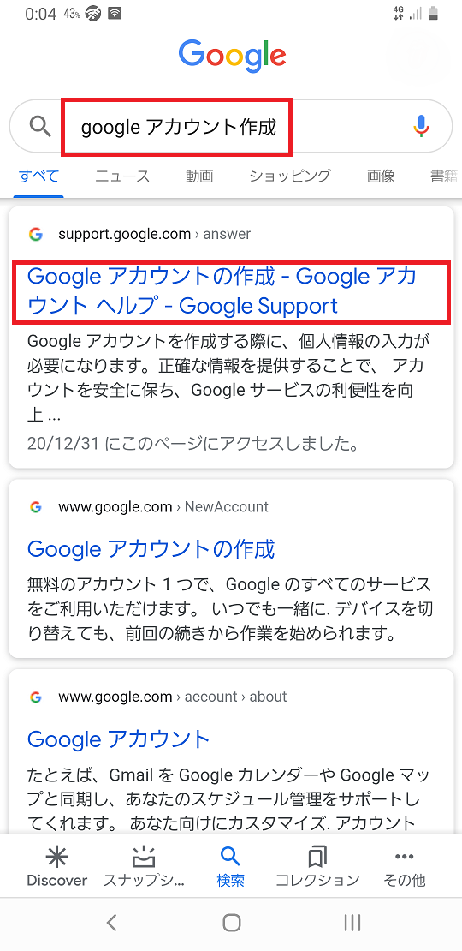Open the スナップショット icon in bottom bar
This screenshot has width=462, height=951.
tap(144, 858)
